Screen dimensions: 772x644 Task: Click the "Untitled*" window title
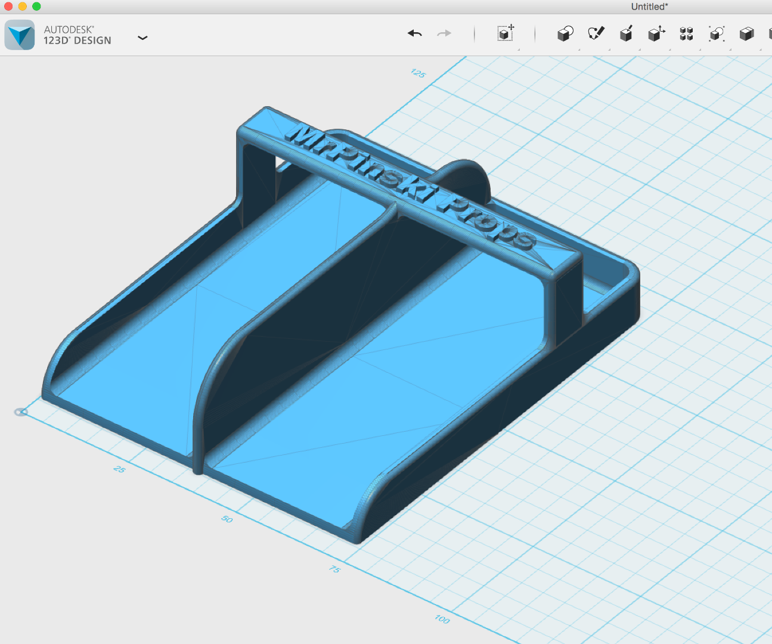point(650,7)
